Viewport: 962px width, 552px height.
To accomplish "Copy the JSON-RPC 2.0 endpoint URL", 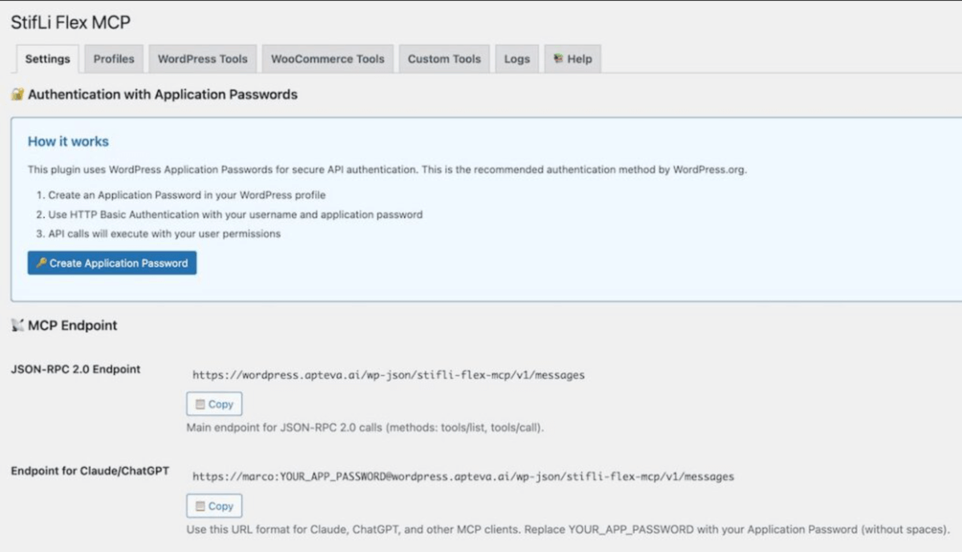I will click(214, 405).
